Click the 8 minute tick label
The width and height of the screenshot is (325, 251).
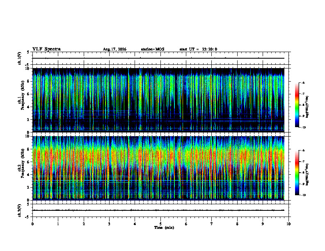(x=237, y=224)
